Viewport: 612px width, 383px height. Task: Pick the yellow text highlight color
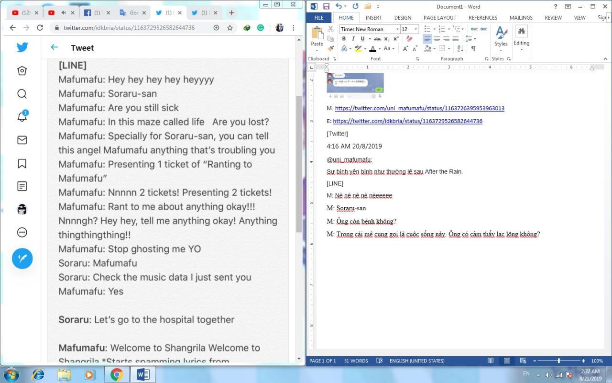pos(358,48)
